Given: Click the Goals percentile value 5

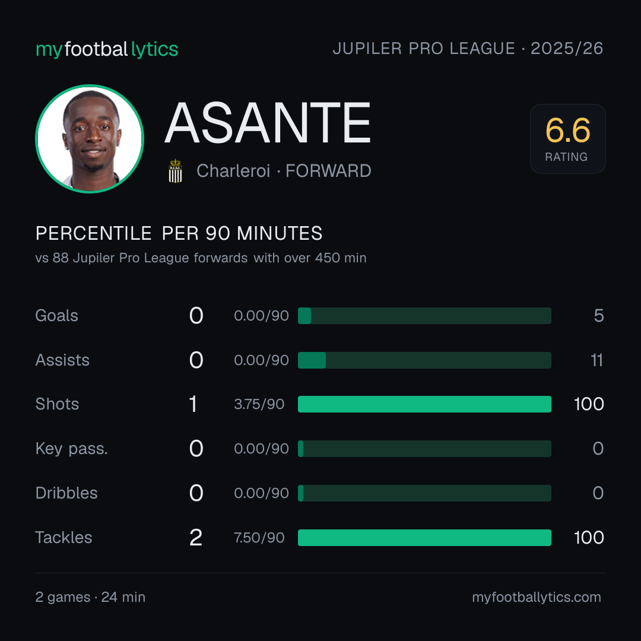Looking at the screenshot, I should [x=599, y=316].
